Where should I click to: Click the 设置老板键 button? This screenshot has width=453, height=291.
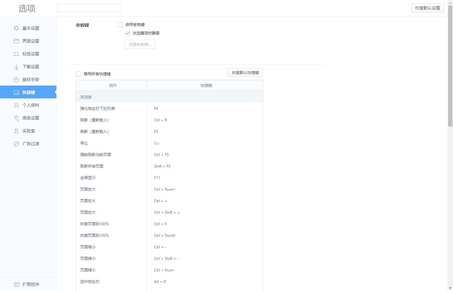pyautogui.click(x=140, y=44)
